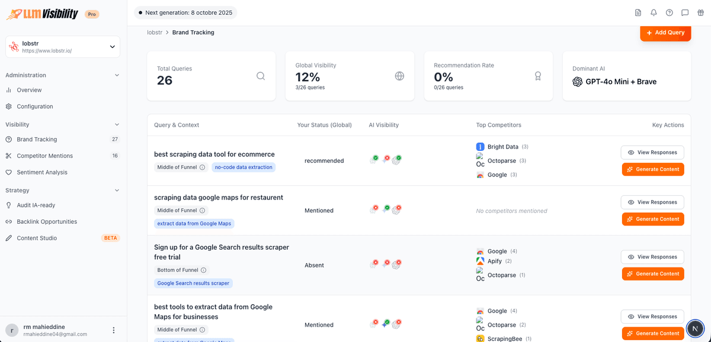Click the round N badge in bottom corner
Screen dimensions: 711x342
pos(695,328)
